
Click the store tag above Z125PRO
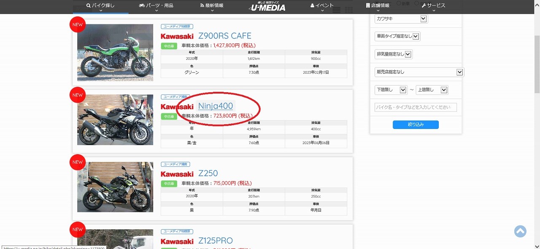tap(177, 232)
